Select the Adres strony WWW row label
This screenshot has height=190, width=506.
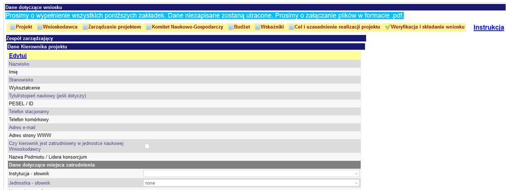(x=30, y=135)
